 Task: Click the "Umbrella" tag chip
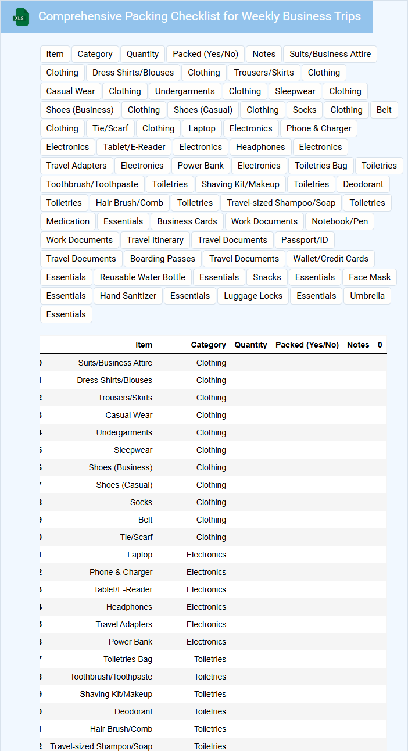tap(367, 296)
